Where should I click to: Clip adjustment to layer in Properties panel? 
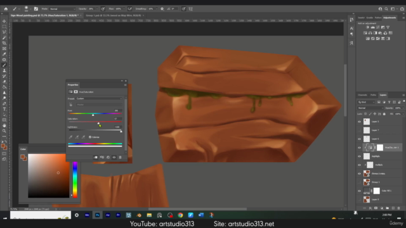[x=96, y=157]
